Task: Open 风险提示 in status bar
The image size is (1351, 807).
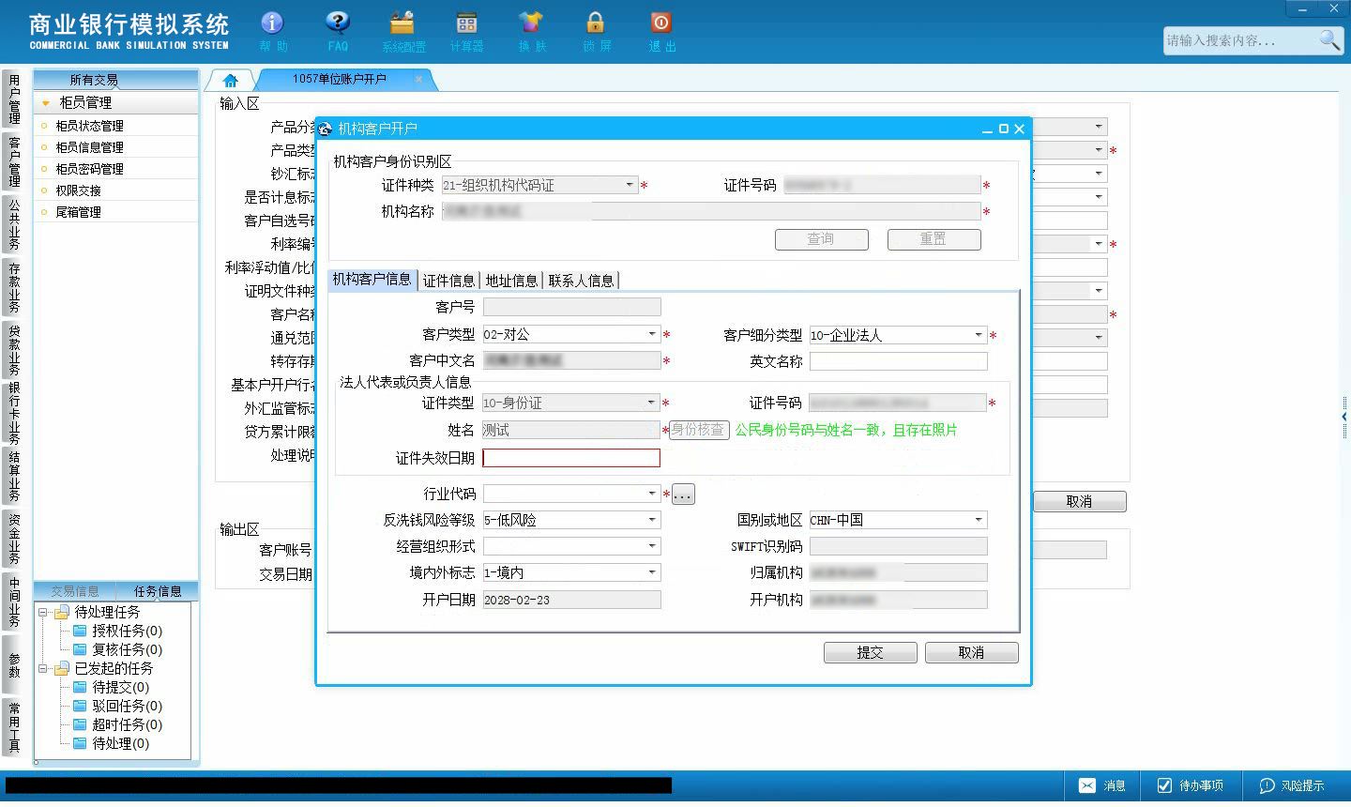Action: point(1291,785)
